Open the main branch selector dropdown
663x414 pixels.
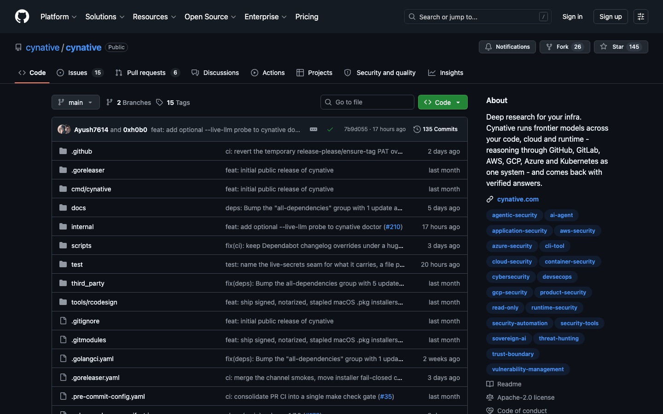pyautogui.click(x=76, y=102)
